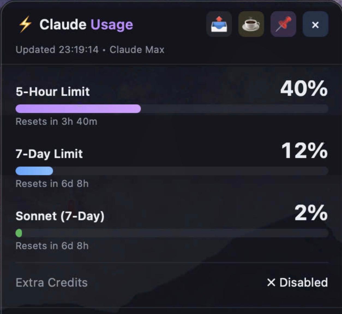Viewport: 342px width, 314px height.
Task: Select the Claude Max plan label
Action: coord(137,50)
